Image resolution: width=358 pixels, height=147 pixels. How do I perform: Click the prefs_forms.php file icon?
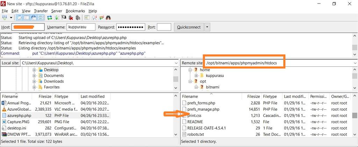(184, 103)
